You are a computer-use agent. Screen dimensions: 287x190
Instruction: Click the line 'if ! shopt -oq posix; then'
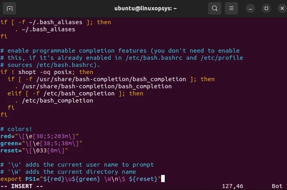47,72
